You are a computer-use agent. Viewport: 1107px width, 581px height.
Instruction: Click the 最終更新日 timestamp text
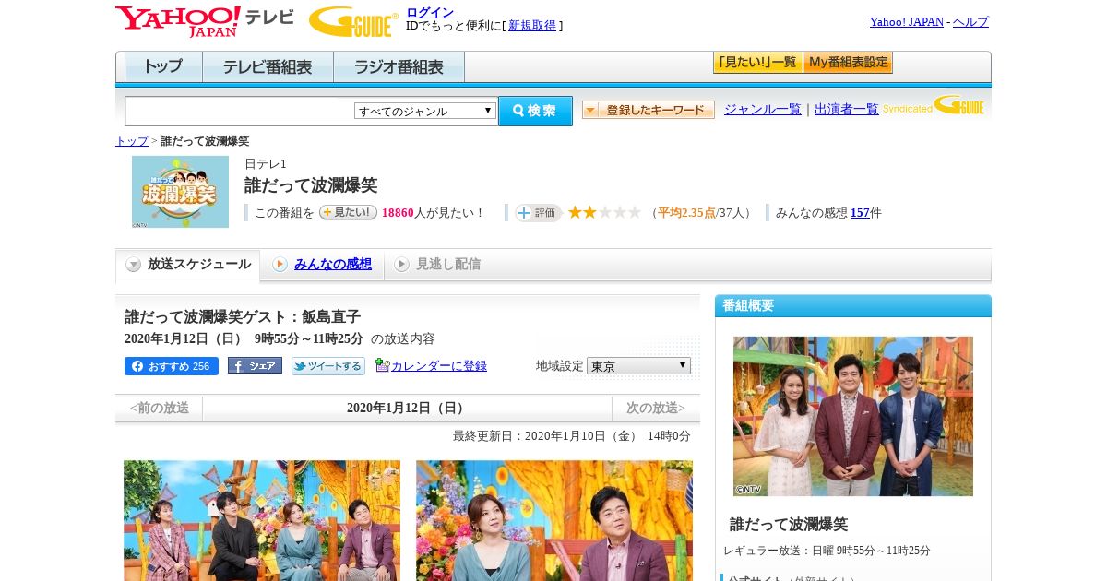[x=572, y=436]
